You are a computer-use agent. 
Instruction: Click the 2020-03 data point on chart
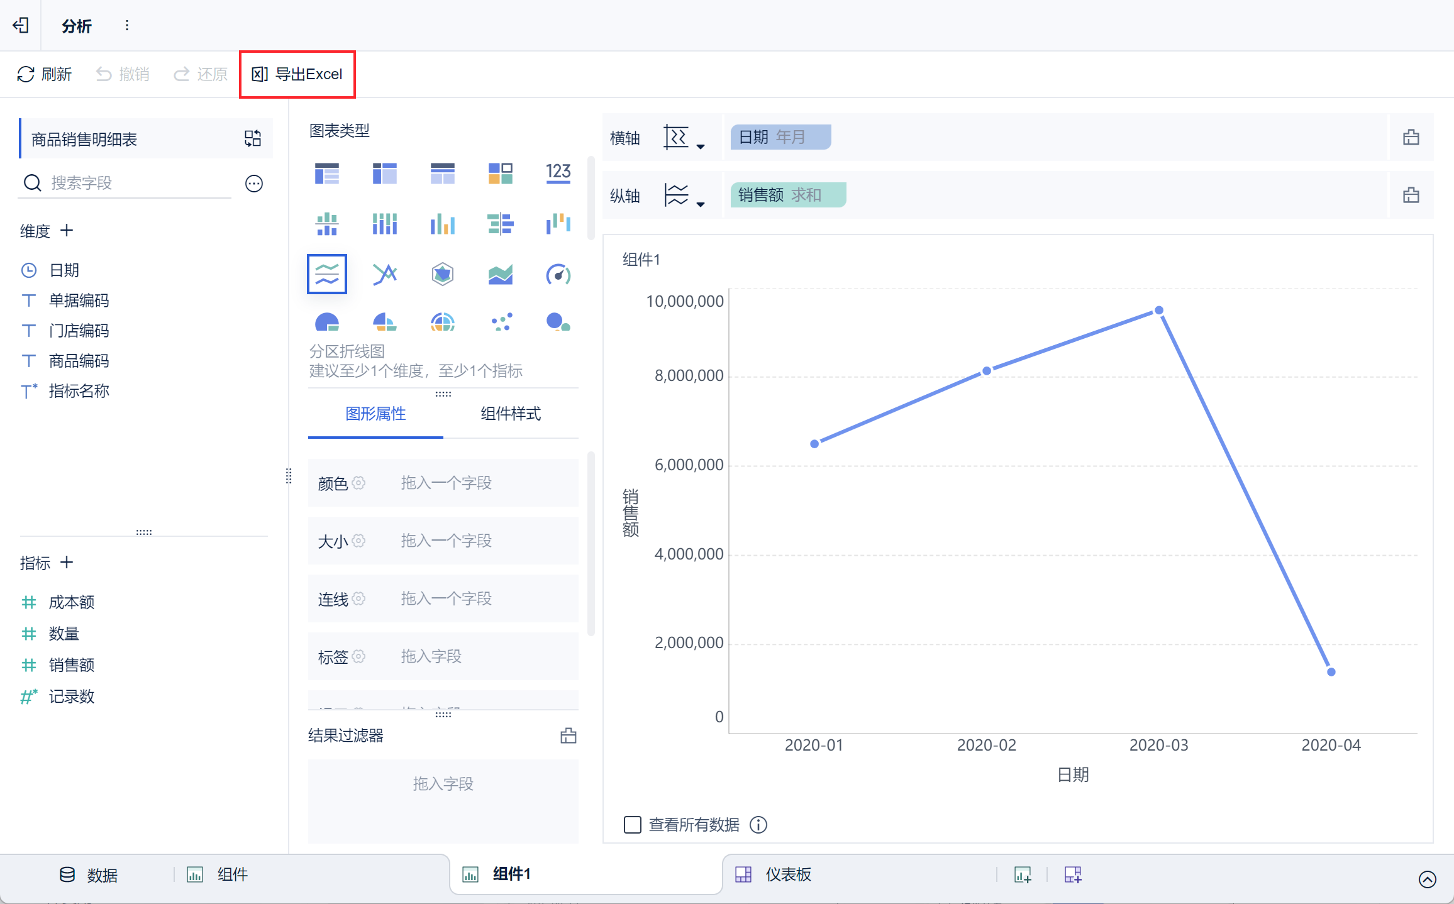coord(1158,311)
